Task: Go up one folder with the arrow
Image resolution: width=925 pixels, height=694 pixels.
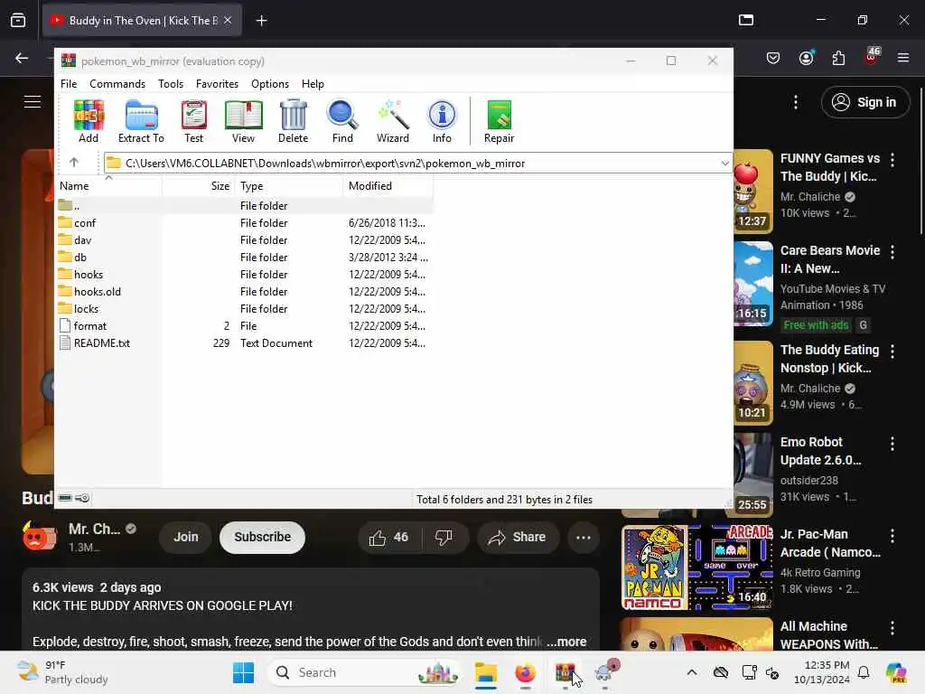Action: 74,163
